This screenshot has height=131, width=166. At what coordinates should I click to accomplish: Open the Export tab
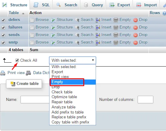(119, 5)
